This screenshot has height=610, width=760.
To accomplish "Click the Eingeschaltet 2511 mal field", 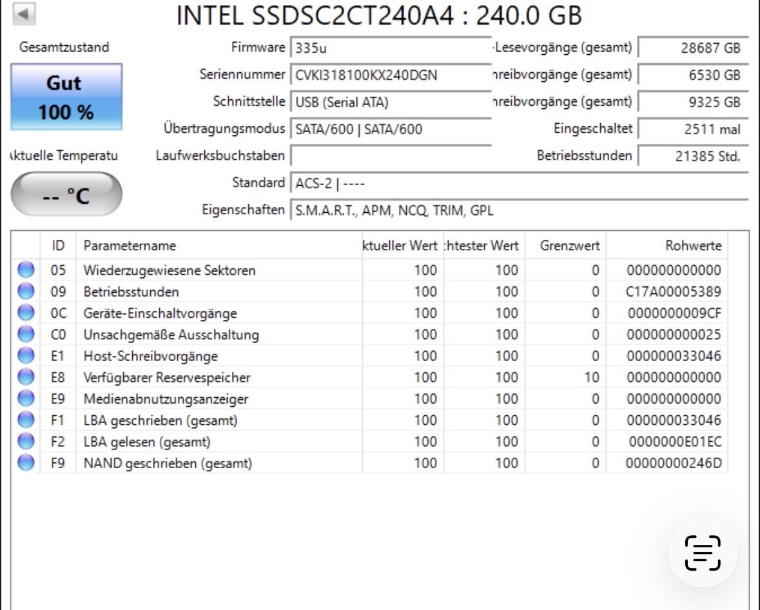I will [x=693, y=129].
